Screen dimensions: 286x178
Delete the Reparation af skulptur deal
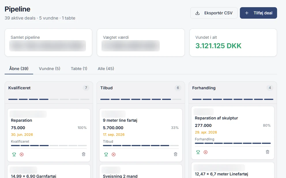(267, 152)
